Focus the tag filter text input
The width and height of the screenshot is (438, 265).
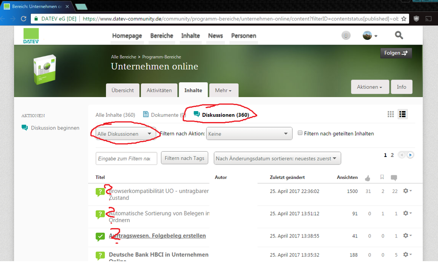point(126,158)
